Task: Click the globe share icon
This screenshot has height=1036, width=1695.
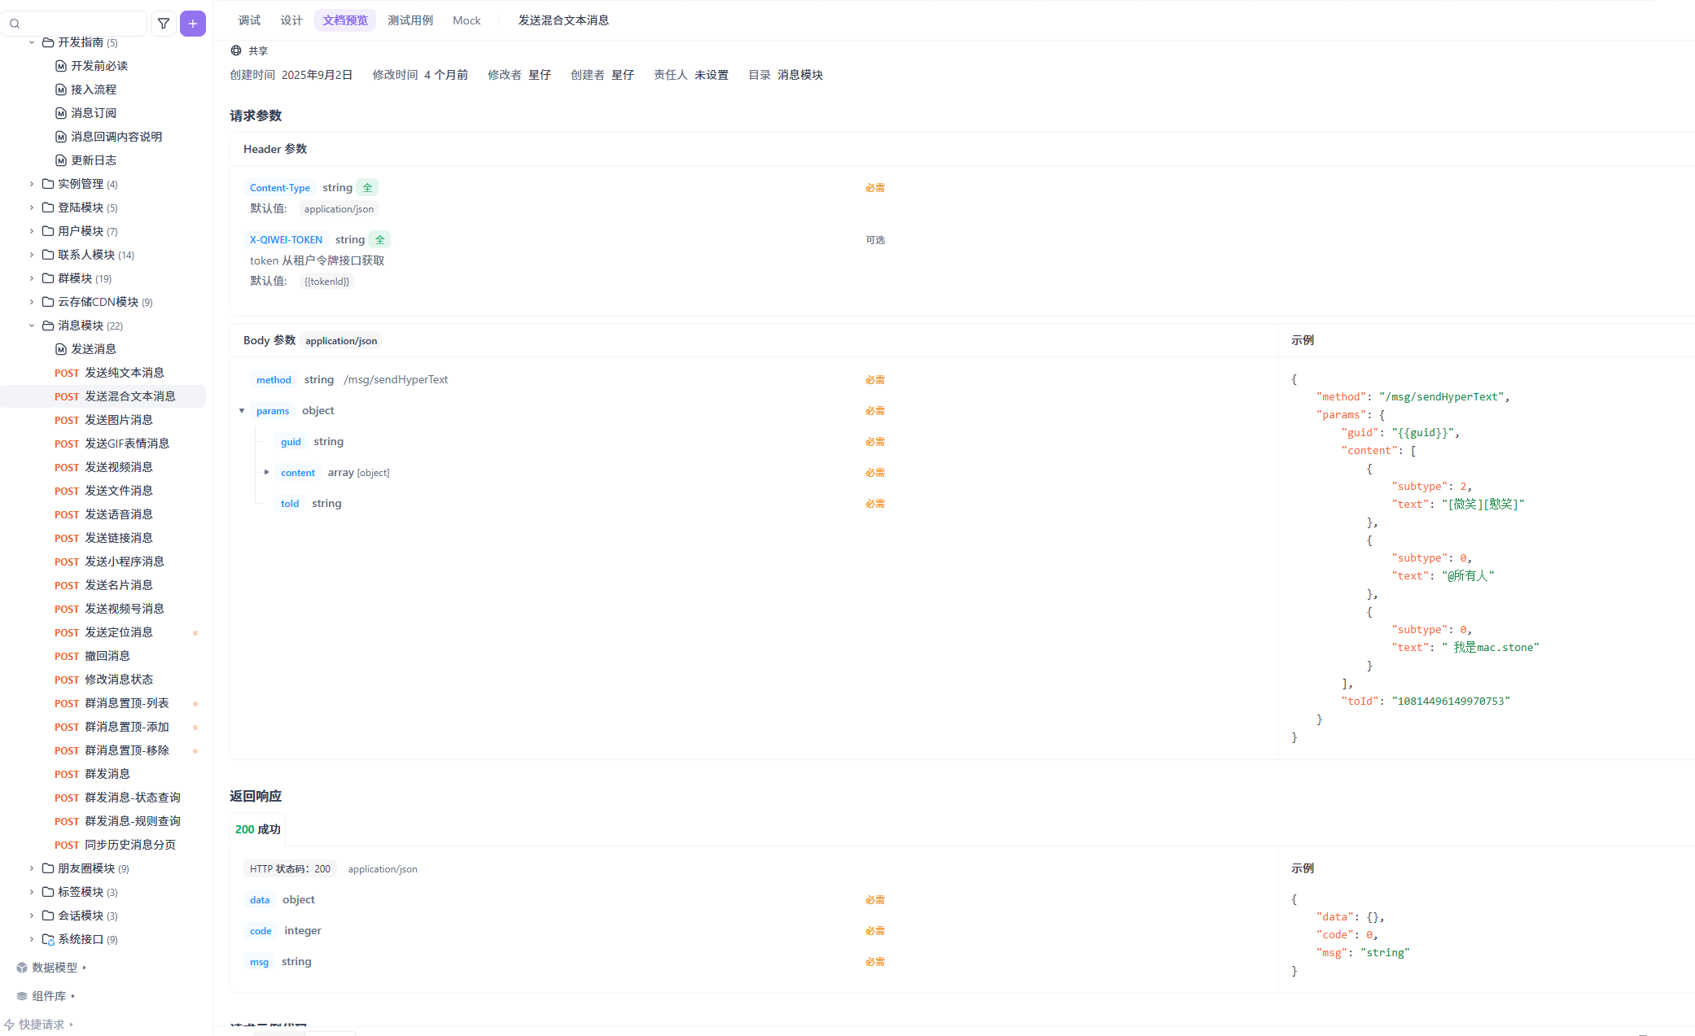Action: click(236, 50)
